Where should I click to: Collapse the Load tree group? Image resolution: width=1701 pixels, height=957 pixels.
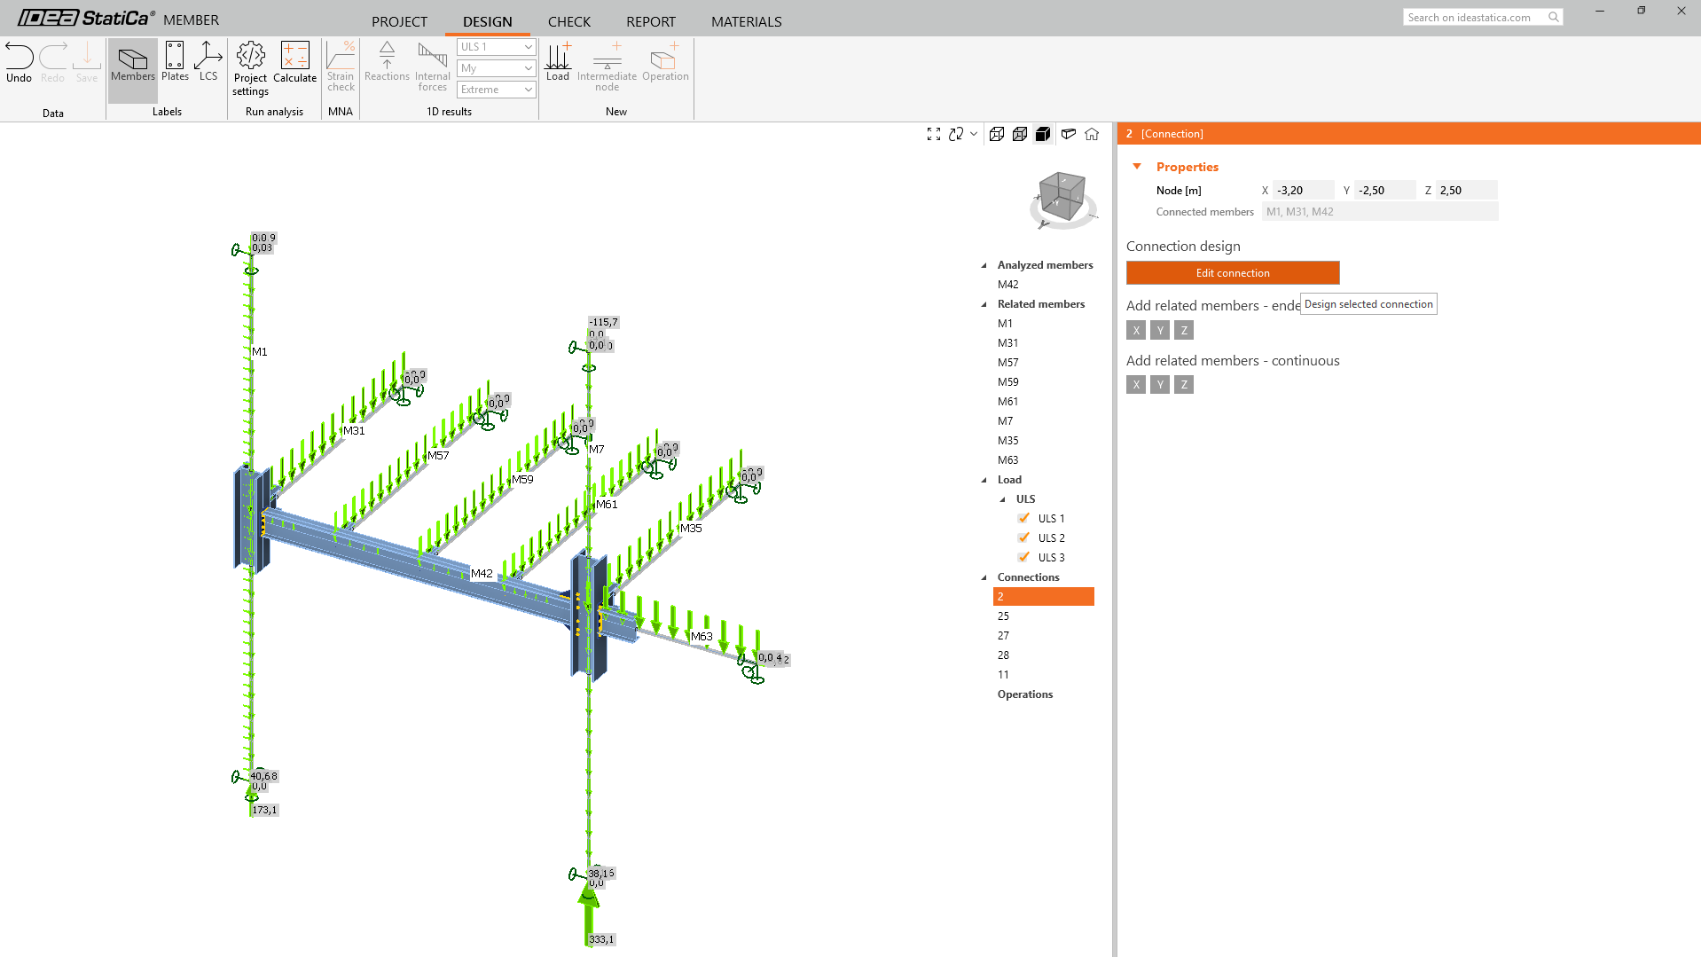point(984,480)
